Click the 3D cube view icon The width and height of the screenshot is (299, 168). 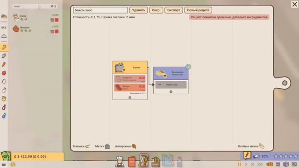point(286,164)
